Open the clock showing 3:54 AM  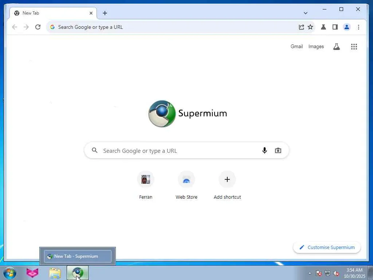coord(354,273)
